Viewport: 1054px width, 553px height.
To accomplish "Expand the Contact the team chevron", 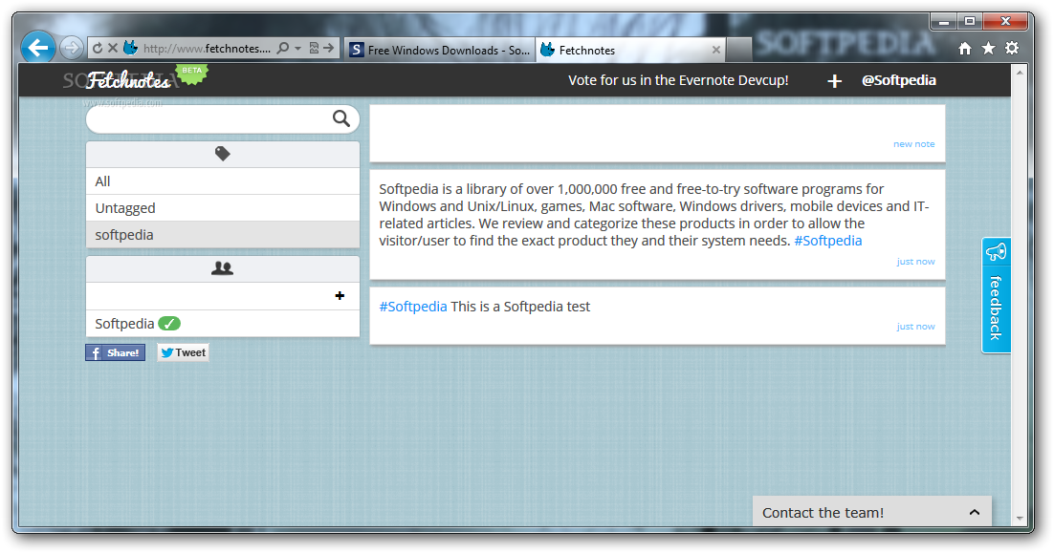I will [x=974, y=512].
